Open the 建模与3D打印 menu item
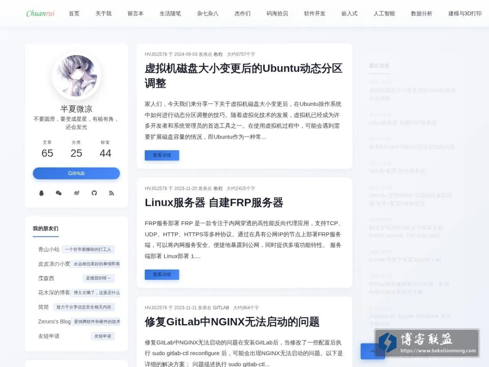The width and height of the screenshot is (489, 367). (465, 13)
